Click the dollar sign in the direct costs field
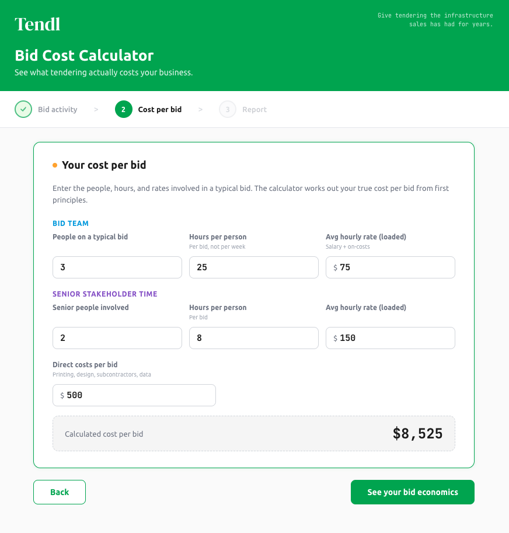The height and width of the screenshot is (533, 509). (61, 395)
